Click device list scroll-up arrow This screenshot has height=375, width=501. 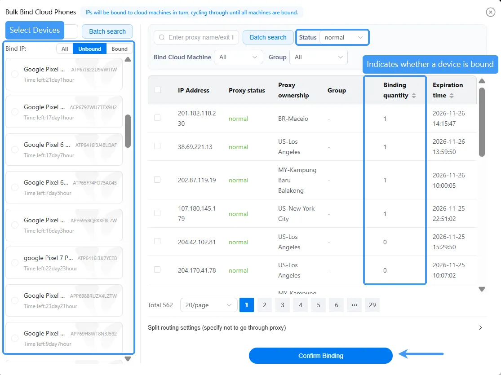[x=128, y=59]
